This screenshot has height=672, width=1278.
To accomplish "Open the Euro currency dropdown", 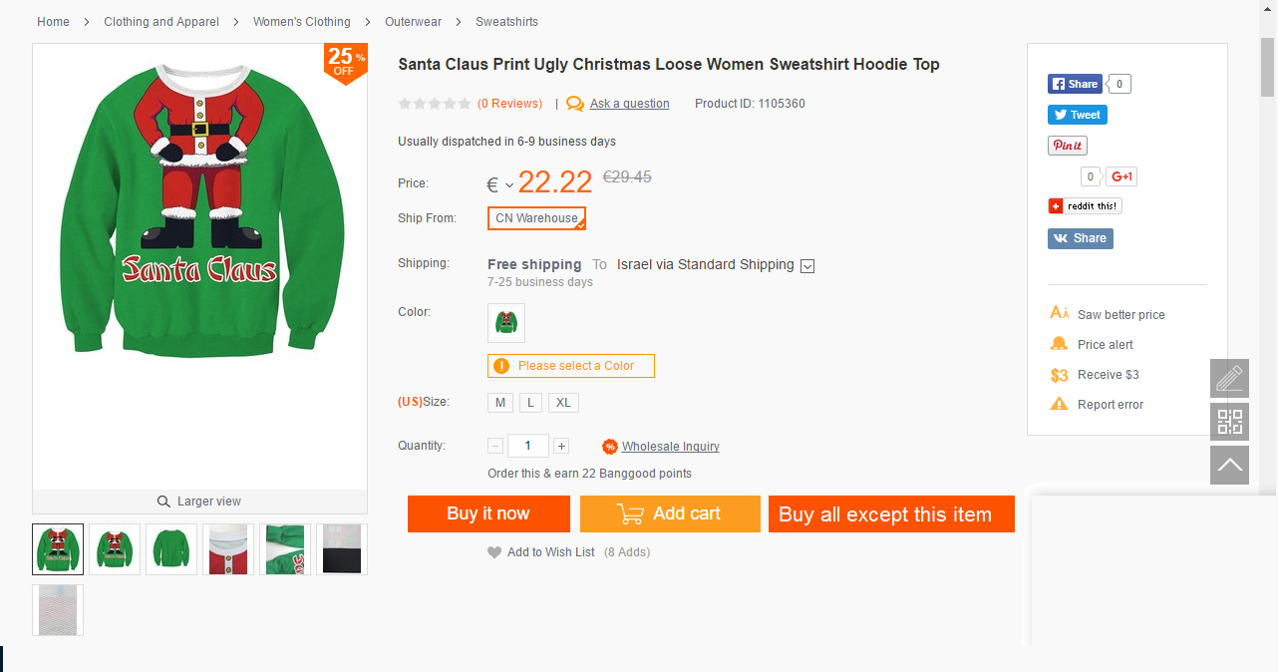I will 499,184.
